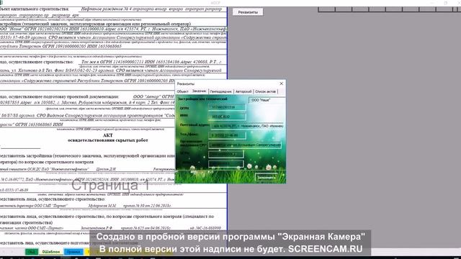Close the Реквизиты dialog

[x=282, y=83]
